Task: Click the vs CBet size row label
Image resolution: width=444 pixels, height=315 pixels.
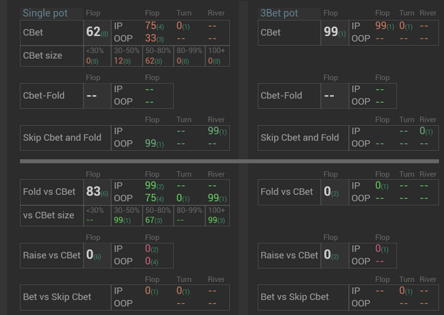Action: click(x=49, y=215)
